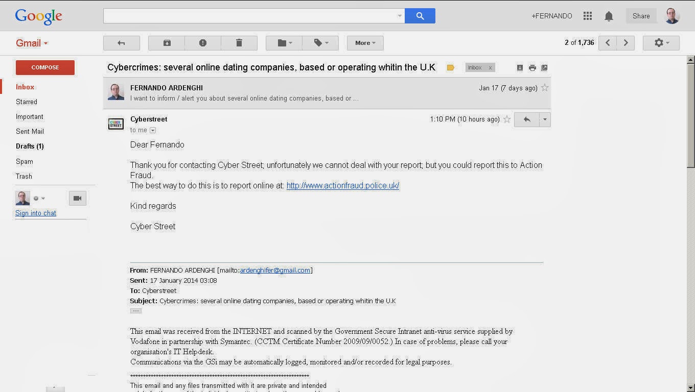
Task: Click the +FERNANDO profile link
Action: click(552, 16)
